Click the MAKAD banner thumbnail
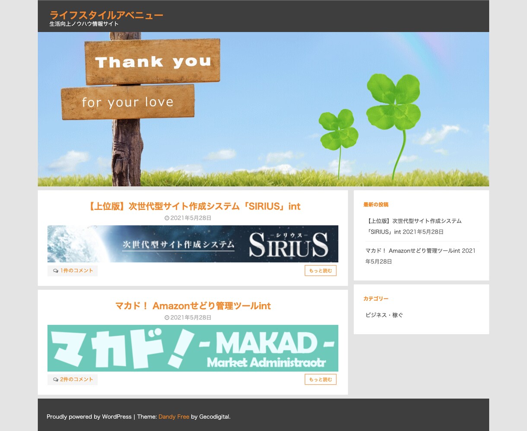This screenshot has height=431, width=527. (193, 348)
